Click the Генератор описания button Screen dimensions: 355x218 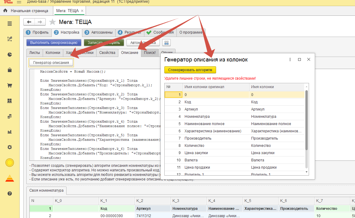click(x=51, y=63)
